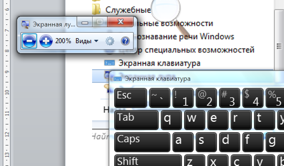
Task: Toggle the Caps key on on-screen keyboard
Action: click(142, 142)
